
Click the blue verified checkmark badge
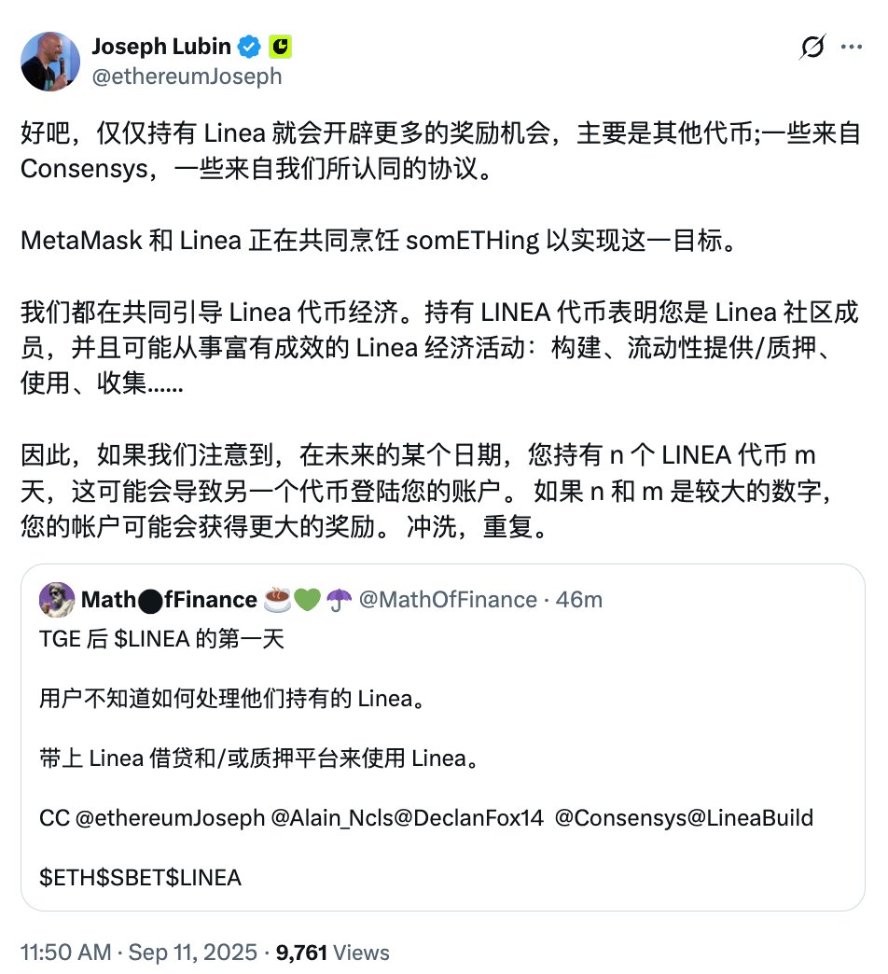pyautogui.click(x=250, y=48)
